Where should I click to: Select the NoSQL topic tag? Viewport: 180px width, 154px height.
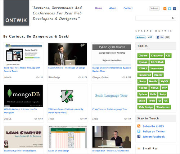pos(154,88)
